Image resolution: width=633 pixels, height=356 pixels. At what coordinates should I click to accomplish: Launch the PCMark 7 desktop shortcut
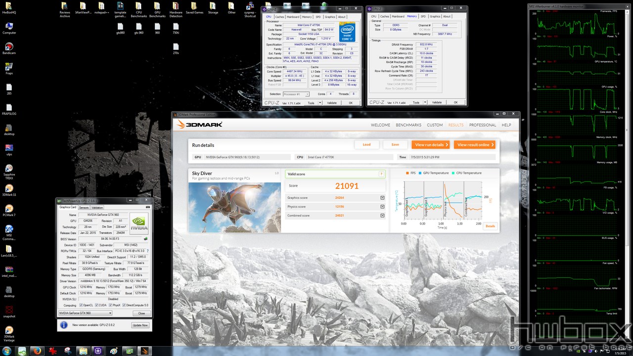point(9,211)
